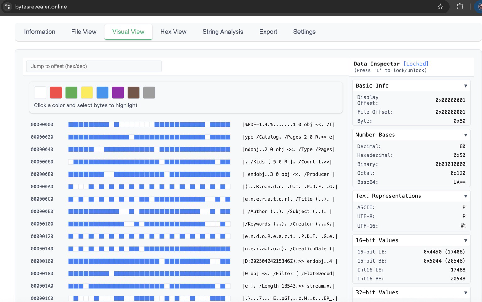Click the 16-bit BE value 0x5044 (20548)
Image resolution: width=482 pixels, height=302 pixels.
(444, 261)
